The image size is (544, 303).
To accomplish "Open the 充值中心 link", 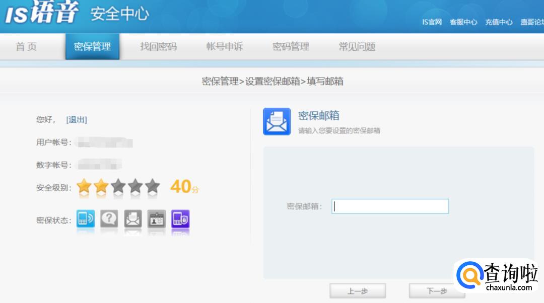I will click(499, 22).
